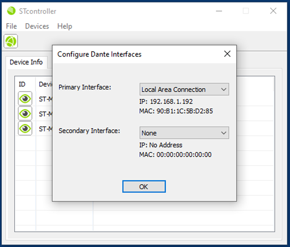This screenshot has height=247, width=290.
Task: Expand the Primary Interface dropdown
Action: pos(184,89)
